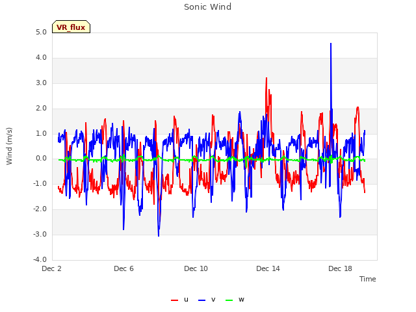The width and height of the screenshot is (416, 312).
Task: Click the 1.0 y-axis tick label
Action: [x=41, y=133]
